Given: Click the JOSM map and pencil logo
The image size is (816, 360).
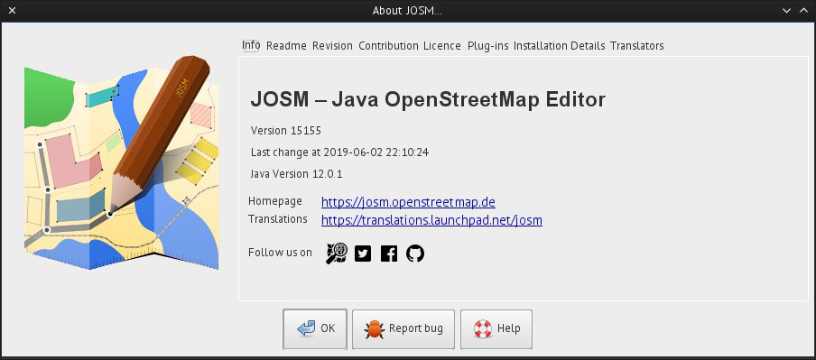Looking at the screenshot, I should 121,162.
